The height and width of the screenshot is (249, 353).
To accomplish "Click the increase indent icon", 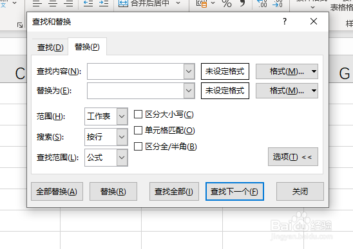I will pyautogui.click(x=104, y=3).
